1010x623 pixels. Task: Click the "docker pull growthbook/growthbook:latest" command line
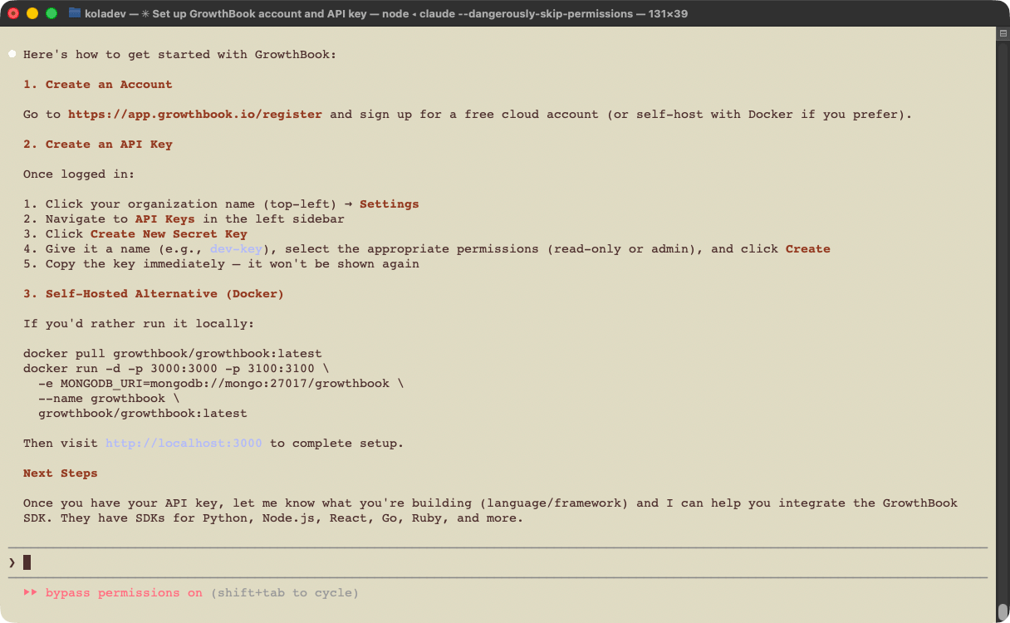(172, 354)
